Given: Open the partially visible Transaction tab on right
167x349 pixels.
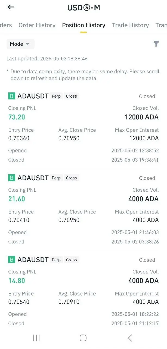Looking at the screenshot, I should click(x=161, y=25).
